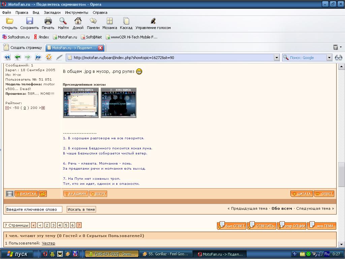Open the Файл menu
Viewport: 345px width, 259px height.
(x=6, y=12)
